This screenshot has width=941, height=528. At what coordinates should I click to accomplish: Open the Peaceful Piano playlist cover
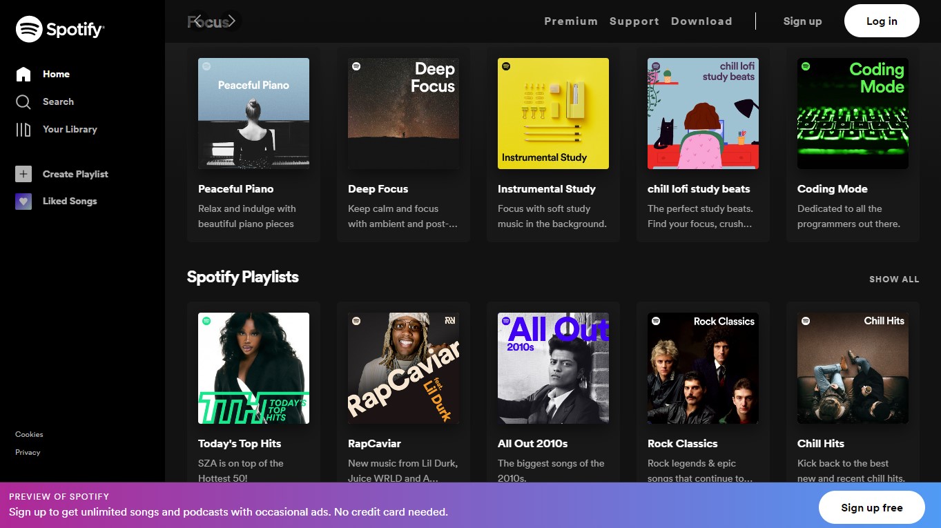(253, 113)
